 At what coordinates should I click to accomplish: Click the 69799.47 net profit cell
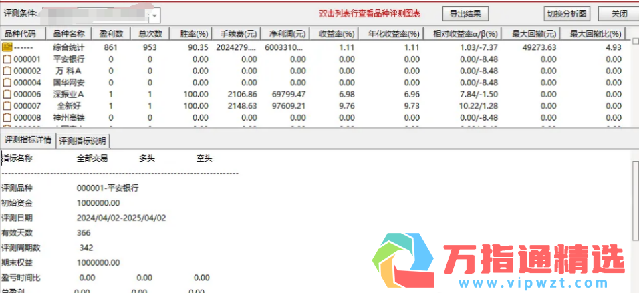point(289,94)
